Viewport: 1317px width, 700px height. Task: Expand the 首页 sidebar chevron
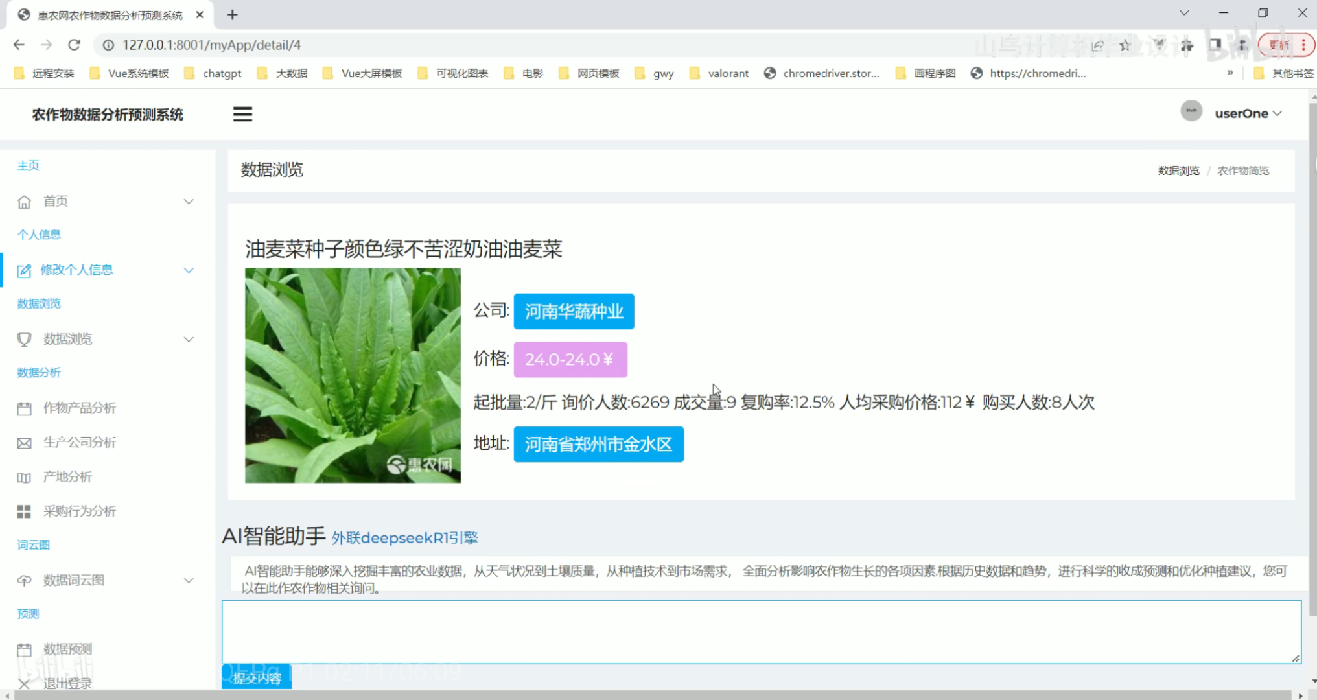pos(189,202)
